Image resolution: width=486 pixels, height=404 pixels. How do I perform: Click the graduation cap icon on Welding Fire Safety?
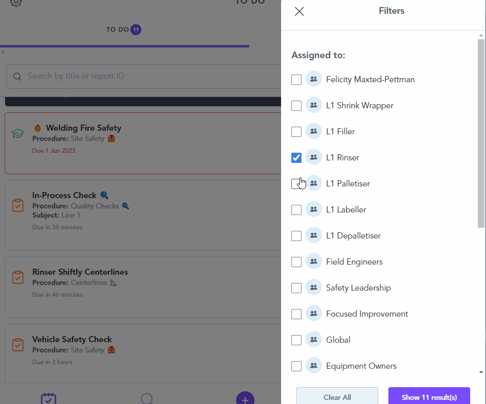[18, 134]
